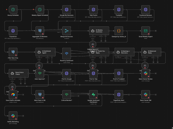
Task: Select the Dedupe by review_id code node
Action: click(119, 31)
